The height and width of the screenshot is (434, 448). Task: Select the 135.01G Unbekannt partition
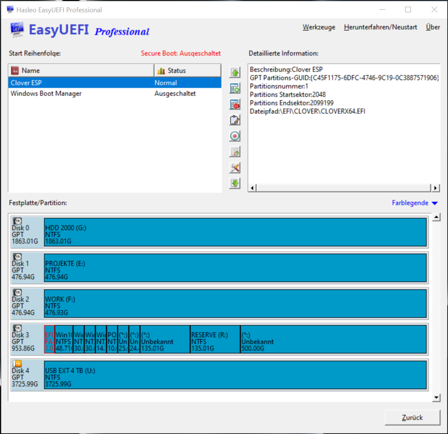pos(165,339)
